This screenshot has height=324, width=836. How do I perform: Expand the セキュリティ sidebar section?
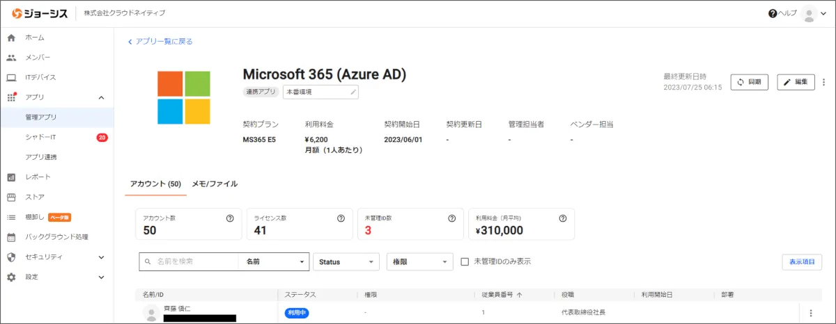click(101, 257)
